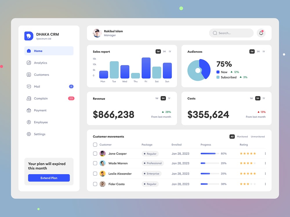The width and height of the screenshot is (290, 217).
Task: Filter Customer movements by Unmonitored
Action: pos(258,137)
